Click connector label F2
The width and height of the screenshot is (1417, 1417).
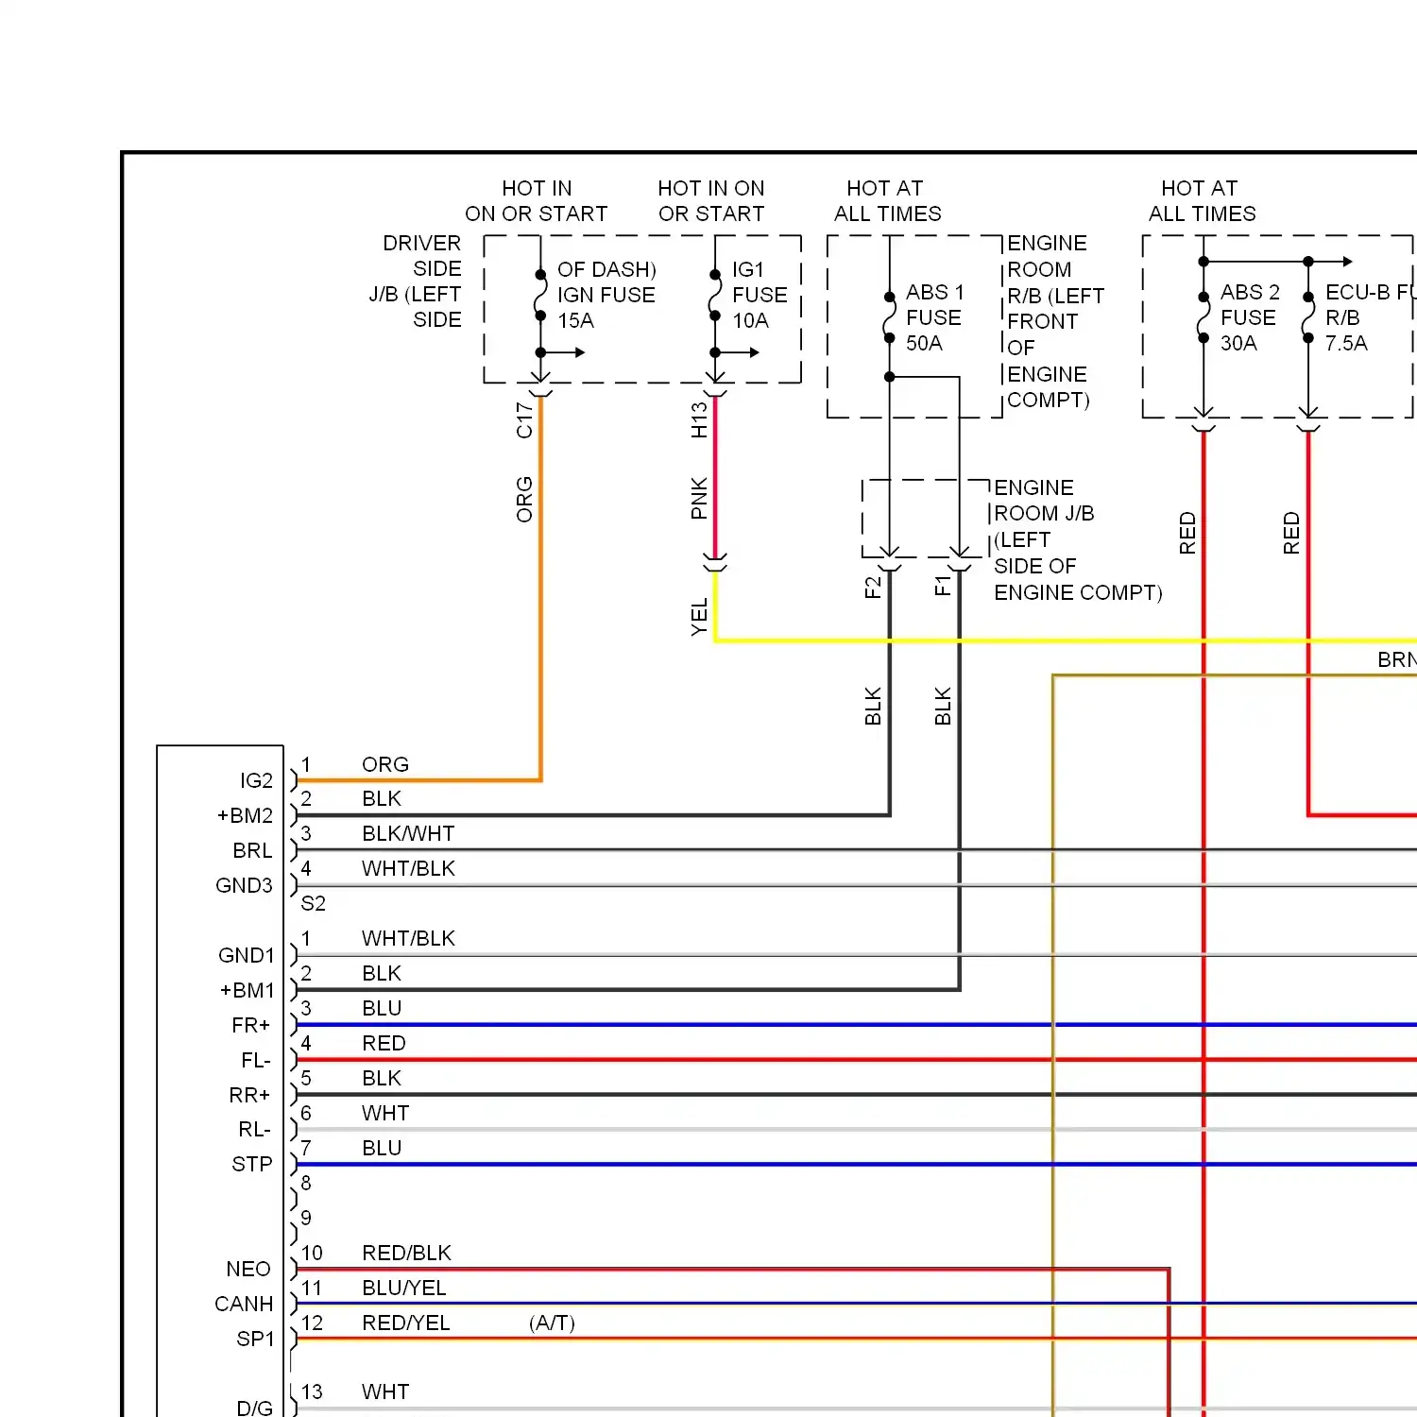click(x=873, y=587)
